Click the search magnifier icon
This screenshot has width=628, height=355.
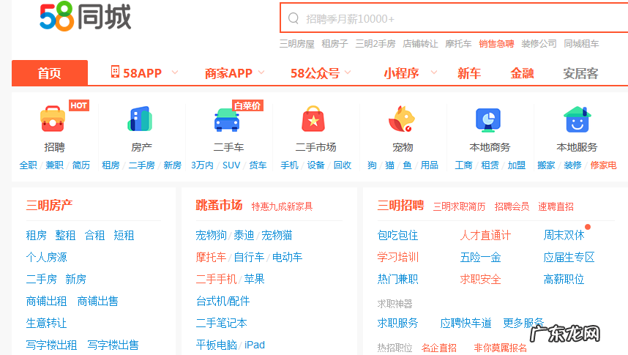[294, 18]
